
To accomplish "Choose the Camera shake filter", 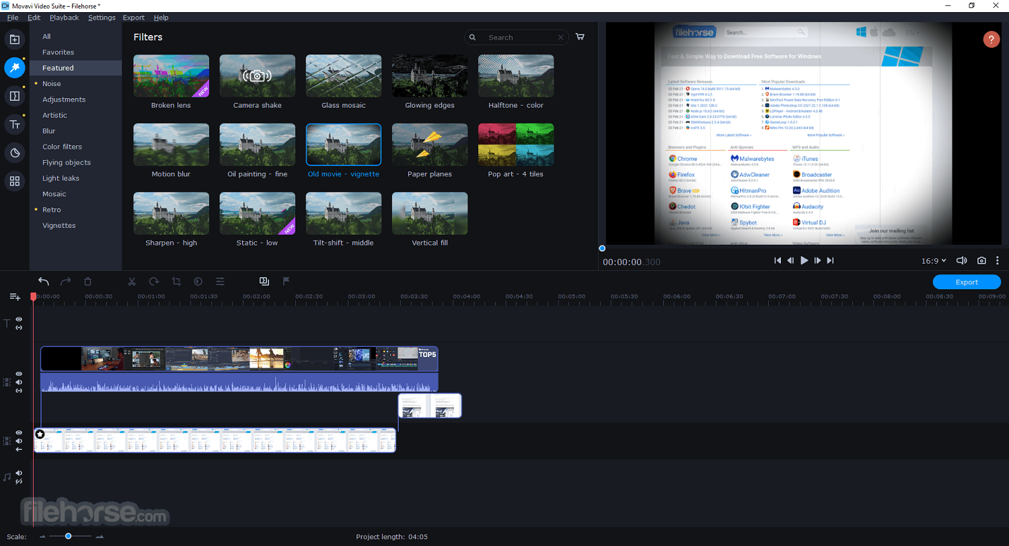I will tap(257, 76).
